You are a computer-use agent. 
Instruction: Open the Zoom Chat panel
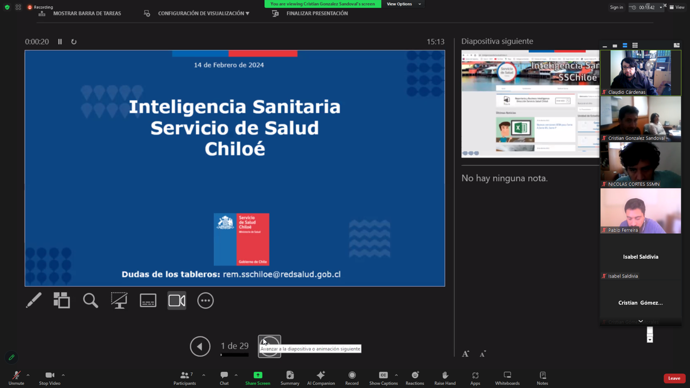tap(224, 378)
